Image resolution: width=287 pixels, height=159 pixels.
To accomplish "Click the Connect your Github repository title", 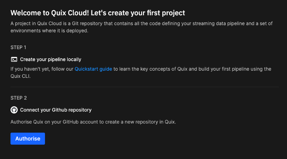I will tap(56, 110).
